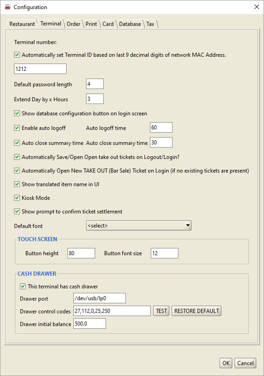
Task: Click the RESTORE DEFAULT button
Action: (x=197, y=311)
